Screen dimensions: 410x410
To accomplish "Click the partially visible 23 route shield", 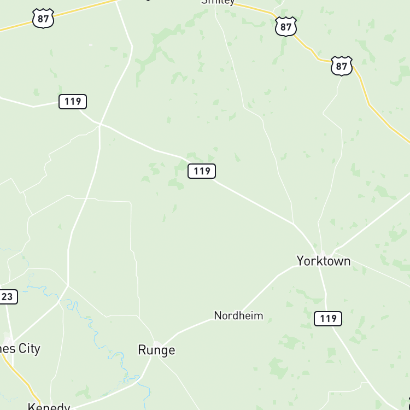I will 8,297.
